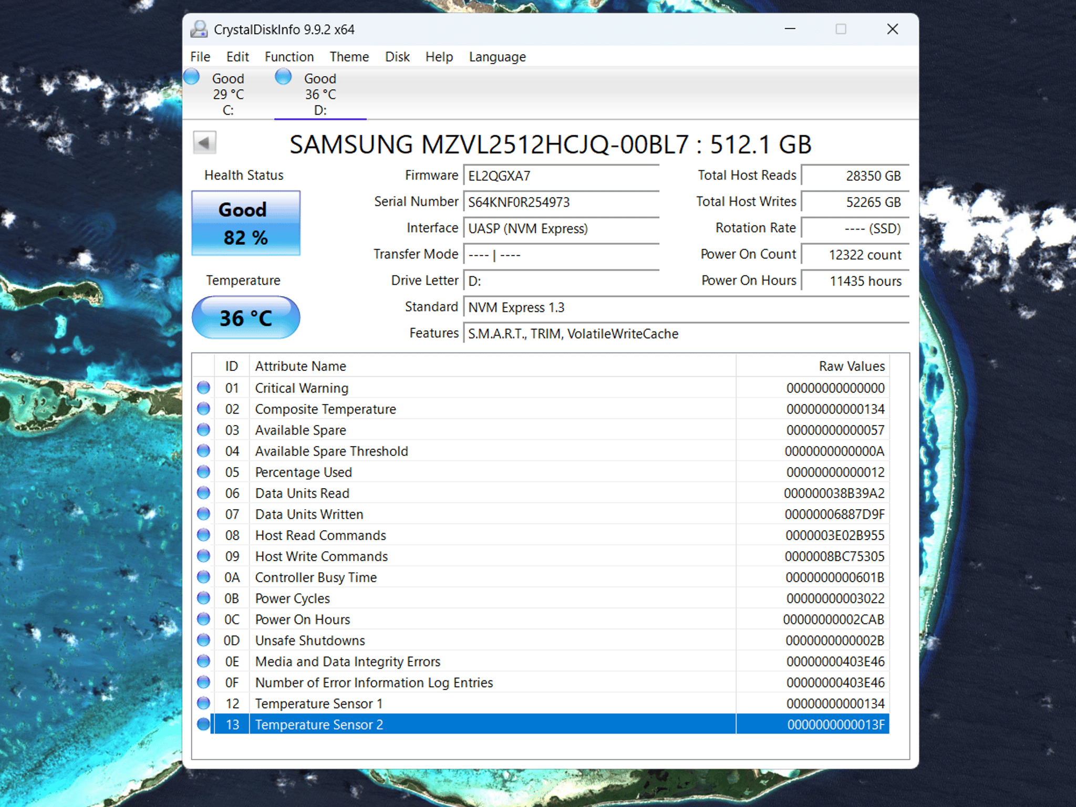Image resolution: width=1076 pixels, height=807 pixels.
Task: Switch to the C: drive tab
Action: [228, 94]
